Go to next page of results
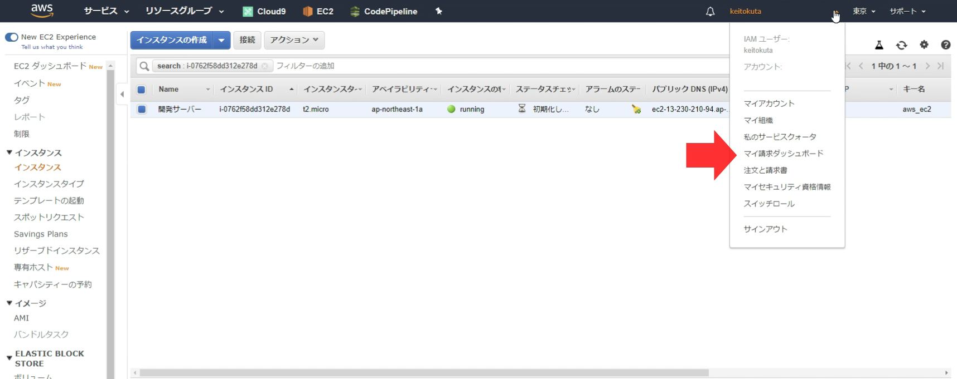 coord(927,66)
